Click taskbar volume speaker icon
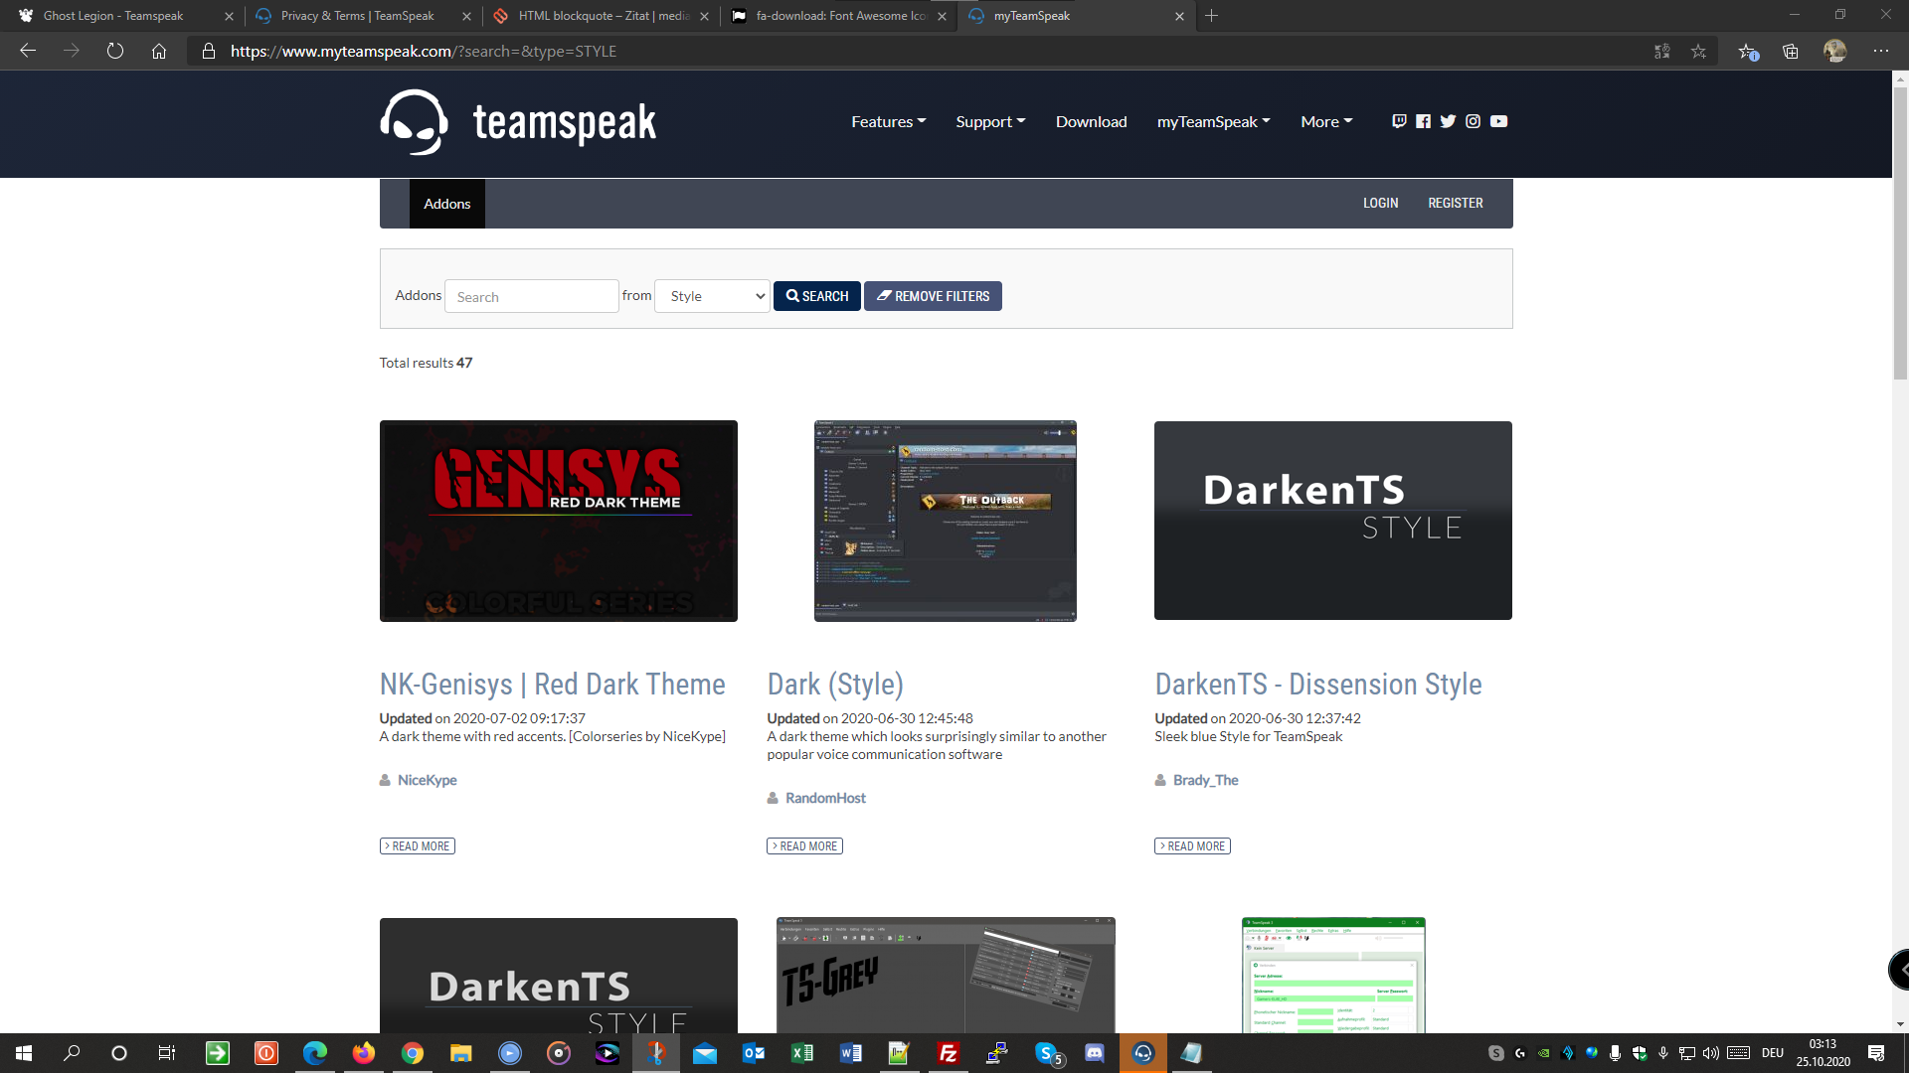The height and width of the screenshot is (1073, 1909). point(1710,1053)
